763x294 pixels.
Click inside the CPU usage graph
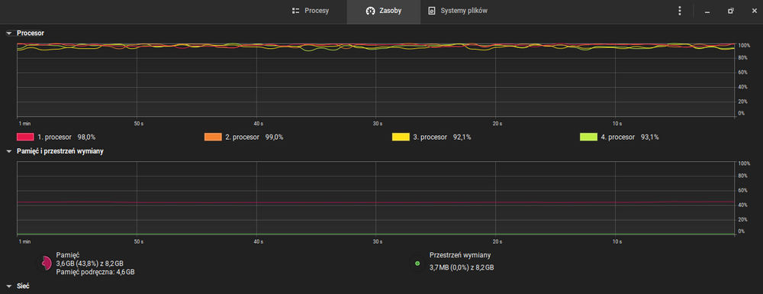coord(375,80)
